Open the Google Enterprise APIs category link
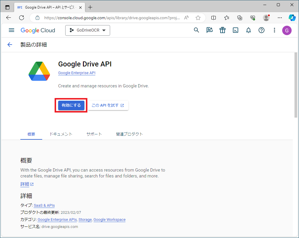 (x=57, y=219)
